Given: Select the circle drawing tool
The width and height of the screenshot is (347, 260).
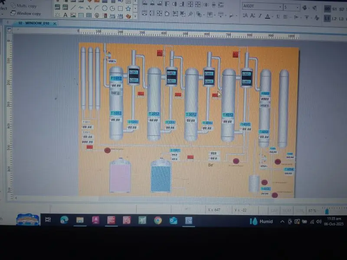Looking at the screenshot, I should (105, 8).
